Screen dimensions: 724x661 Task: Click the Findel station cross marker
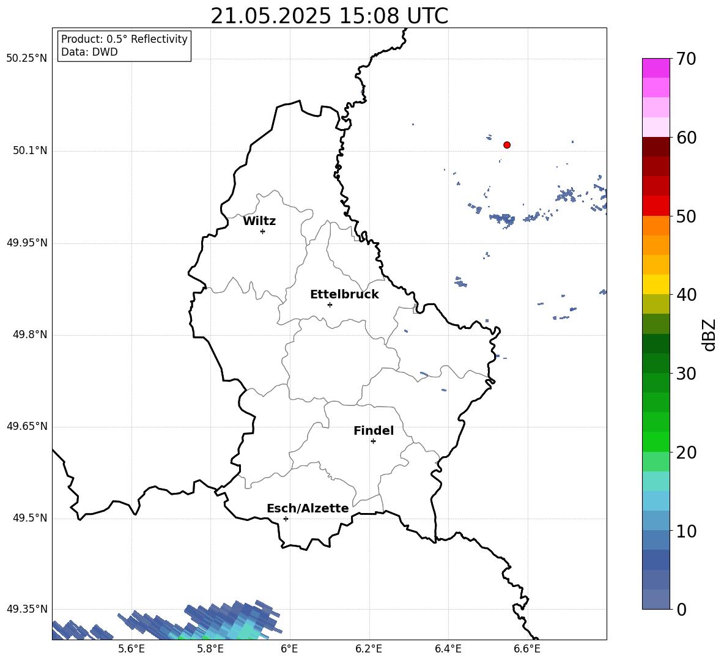pyautogui.click(x=373, y=441)
